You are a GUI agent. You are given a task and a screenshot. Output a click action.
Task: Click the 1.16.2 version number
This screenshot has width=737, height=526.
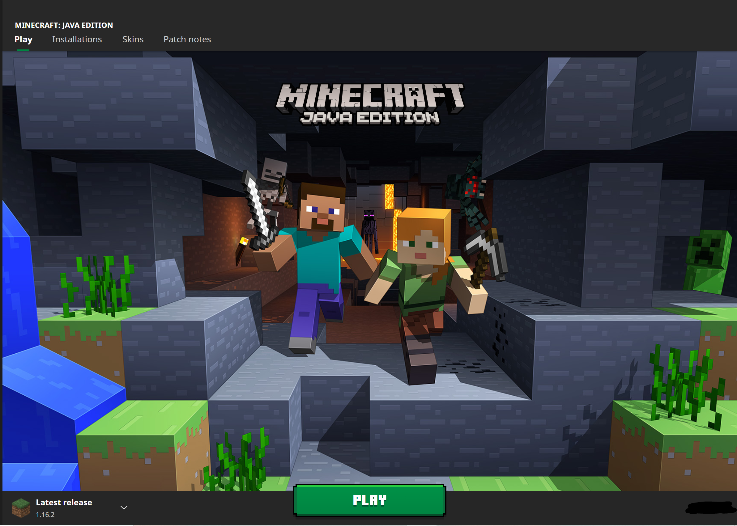[x=45, y=515]
